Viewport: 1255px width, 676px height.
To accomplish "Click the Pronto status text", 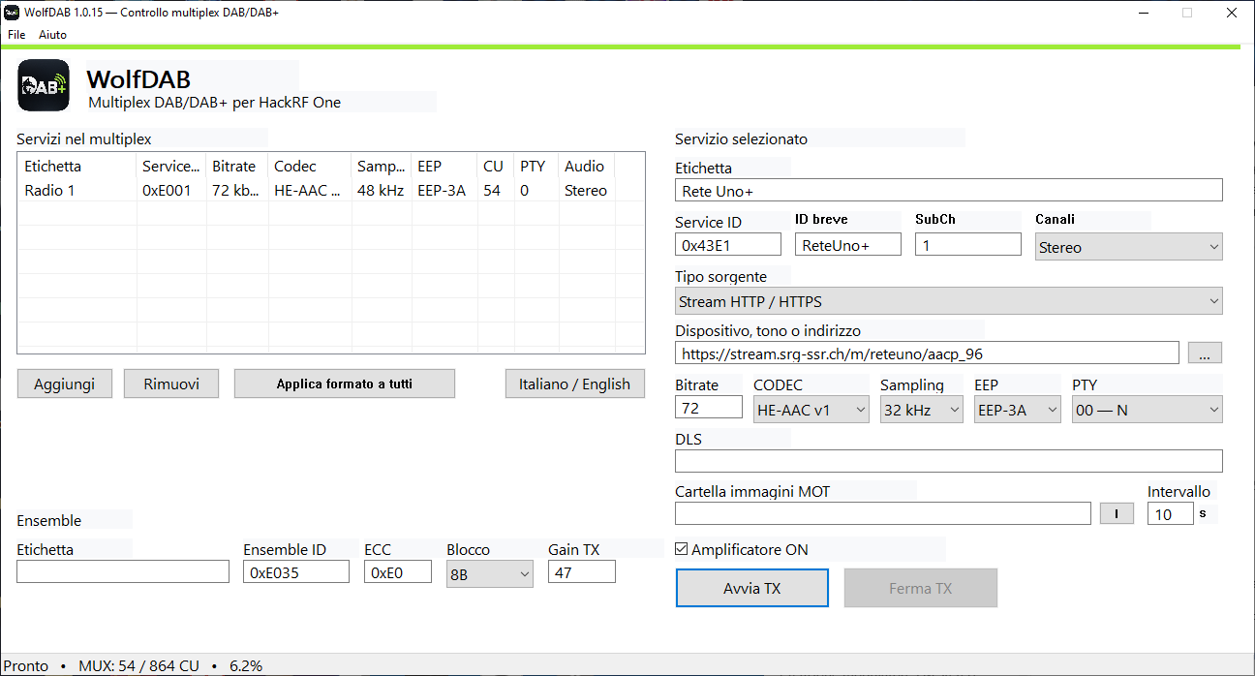I will (x=26, y=665).
